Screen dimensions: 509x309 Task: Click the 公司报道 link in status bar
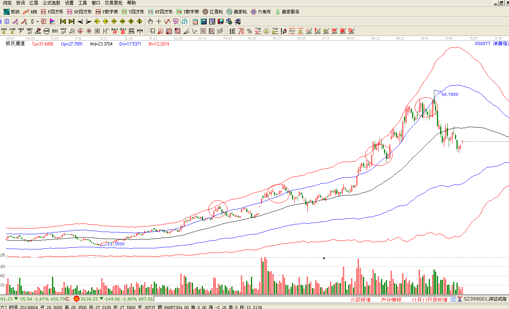tap(360, 299)
